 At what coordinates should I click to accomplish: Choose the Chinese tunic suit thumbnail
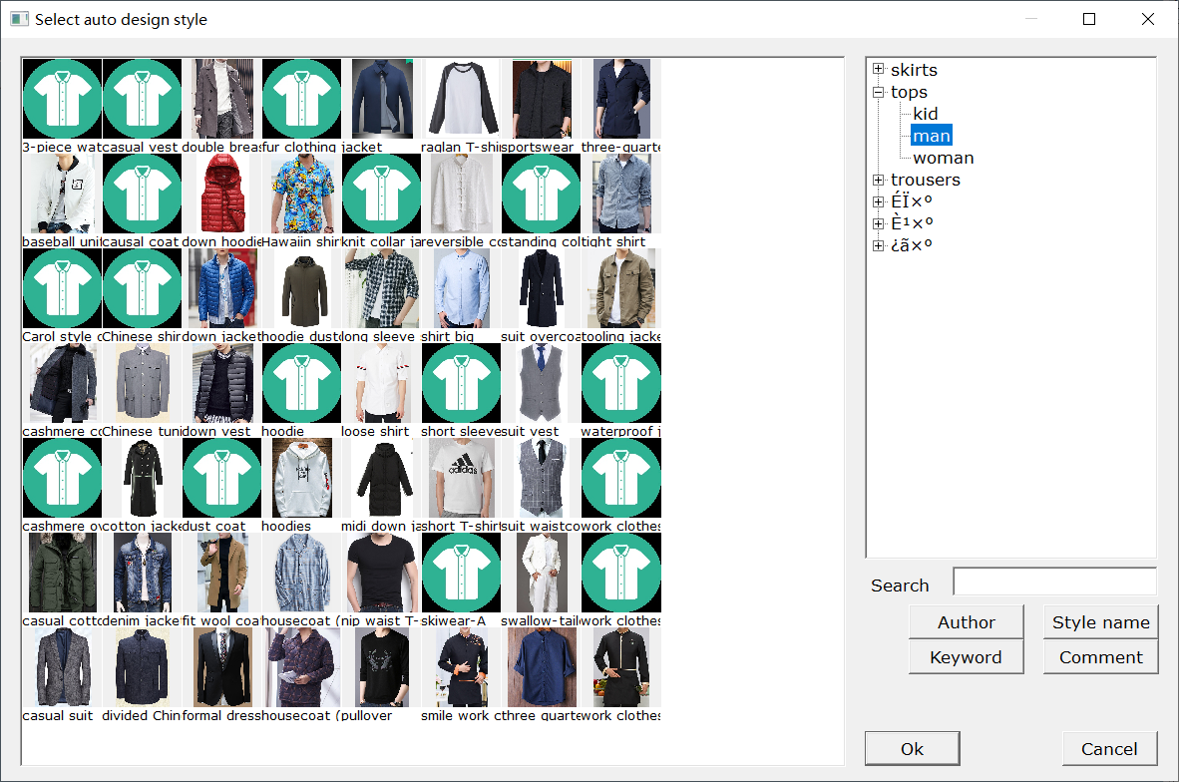click(142, 383)
